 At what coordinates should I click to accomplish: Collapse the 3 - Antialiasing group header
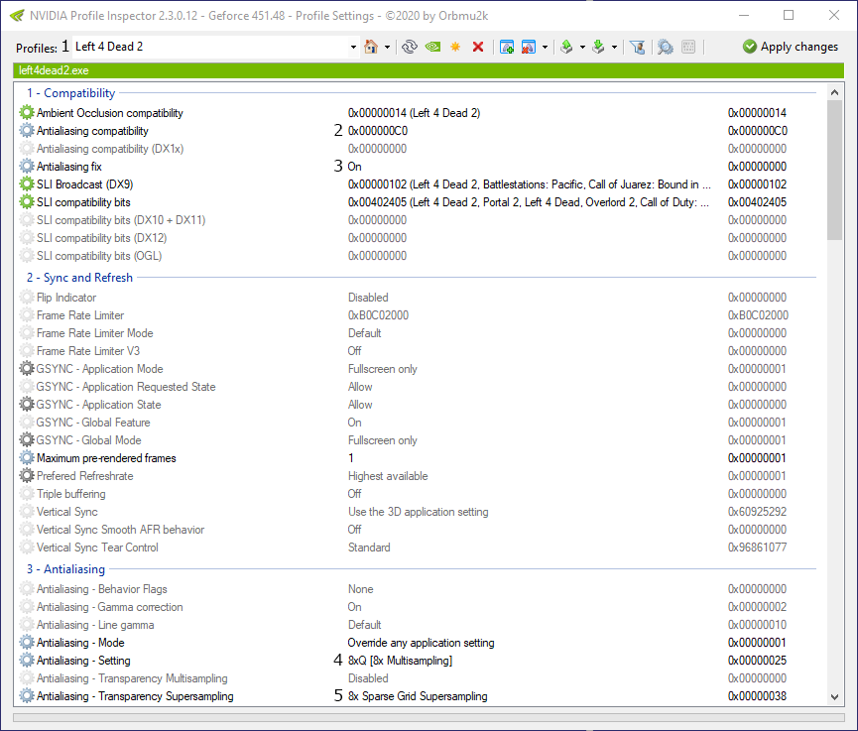tap(65, 569)
